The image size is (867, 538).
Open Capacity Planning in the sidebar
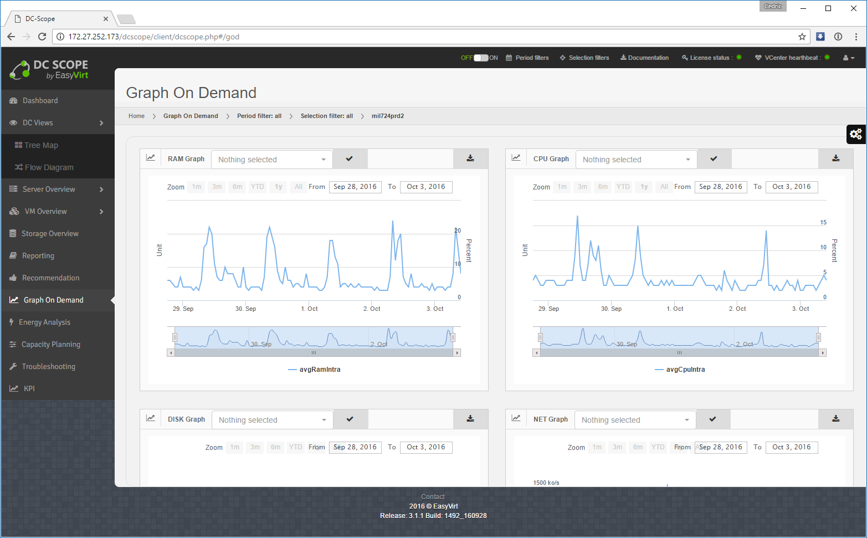click(51, 345)
